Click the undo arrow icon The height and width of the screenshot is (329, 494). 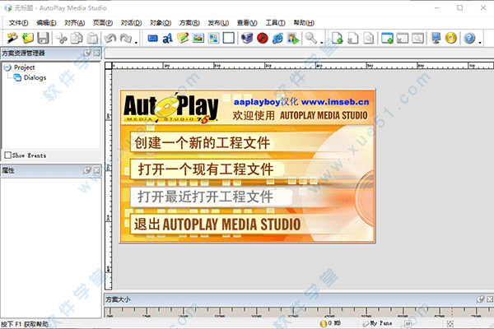(110, 38)
